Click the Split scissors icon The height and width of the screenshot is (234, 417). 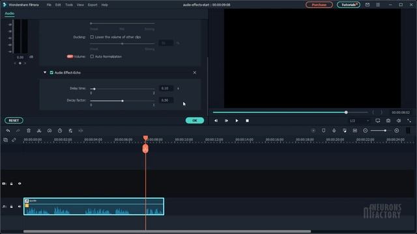click(x=39, y=131)
